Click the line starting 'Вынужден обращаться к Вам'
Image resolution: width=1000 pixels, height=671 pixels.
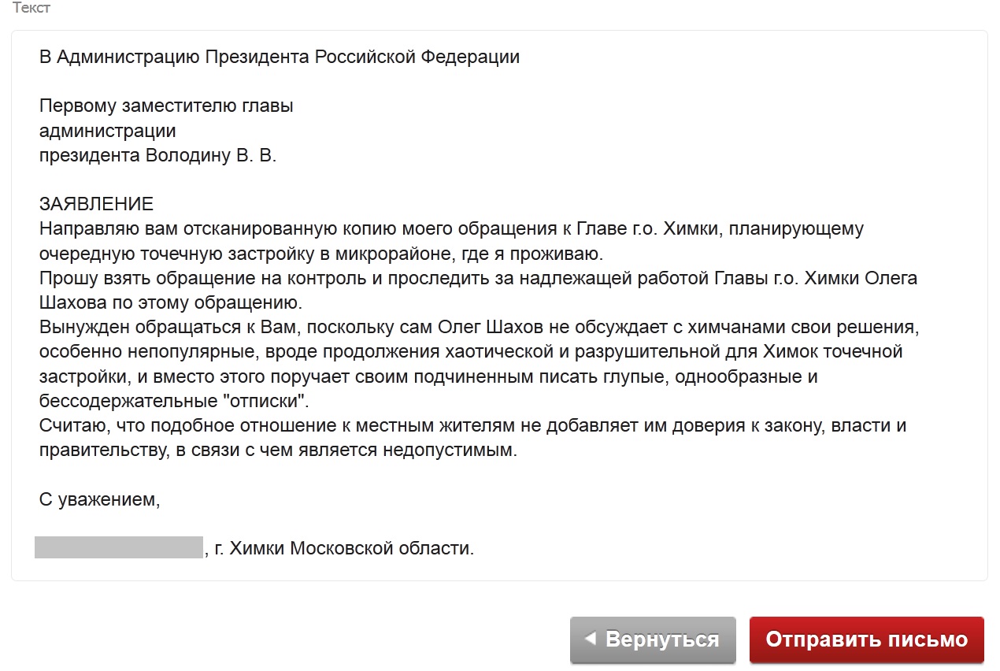click(x=480, y=327)
